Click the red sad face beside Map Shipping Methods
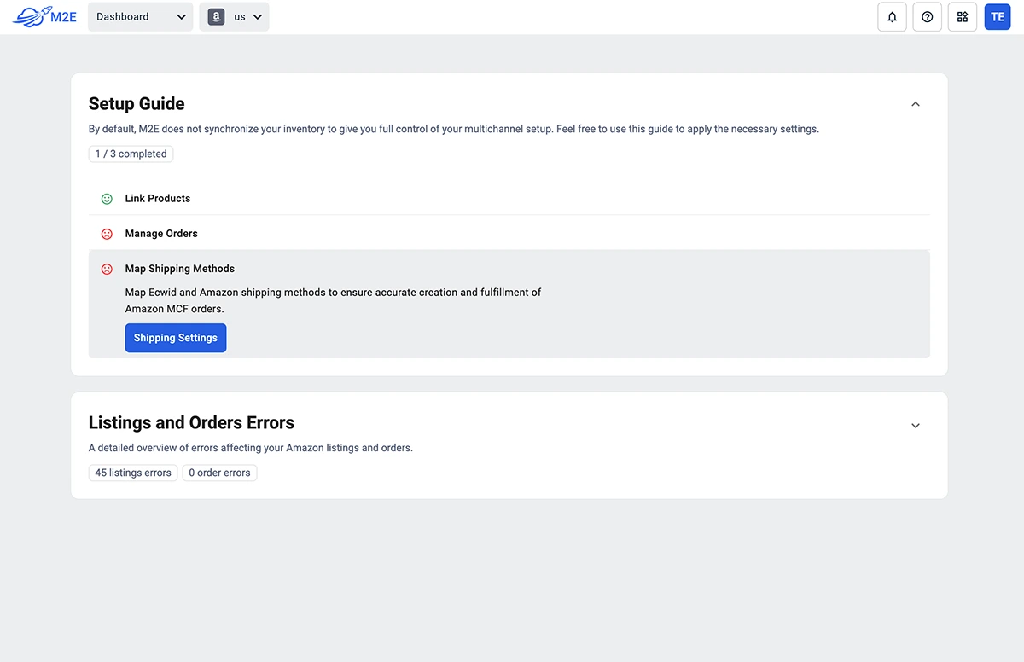This screenshot has width=1024, height=662. [107, 269]
